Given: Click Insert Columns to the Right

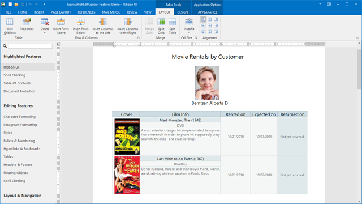Looking at the screenshot, I should tap(128, 26).
